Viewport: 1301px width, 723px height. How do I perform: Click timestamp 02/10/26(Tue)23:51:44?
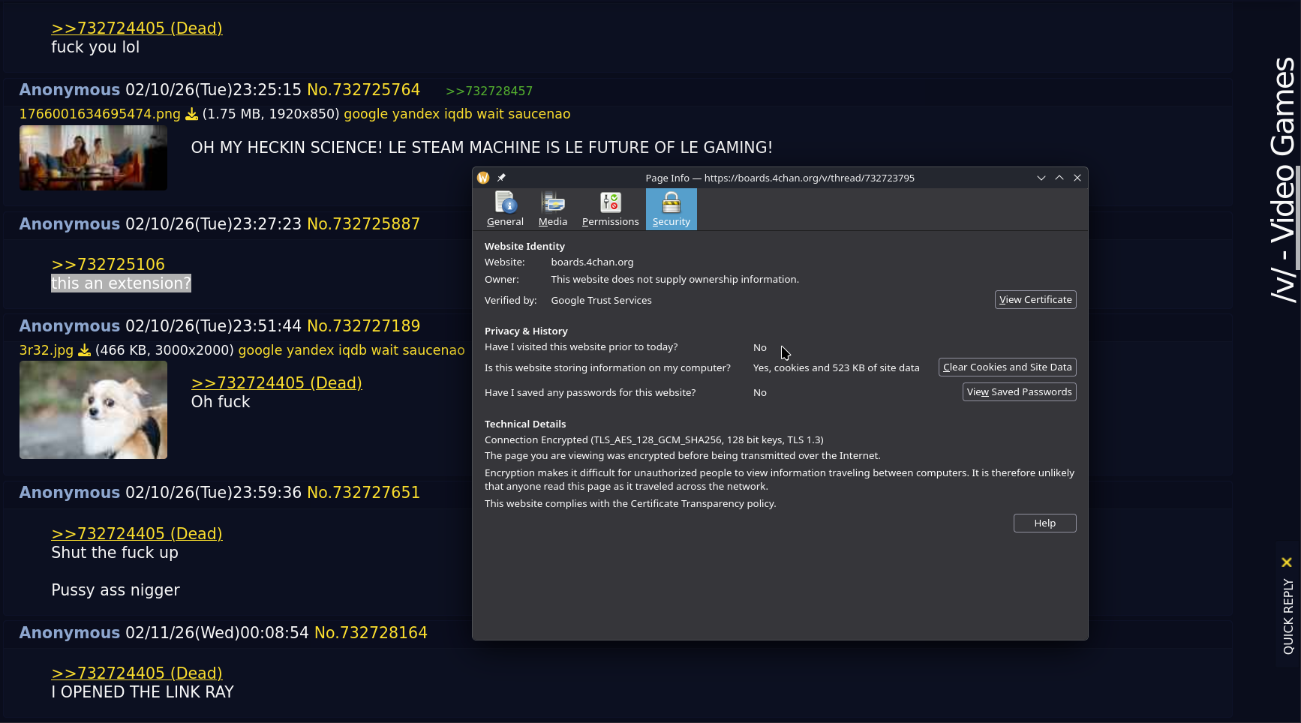pyautogui.click(x=213, y=326)
